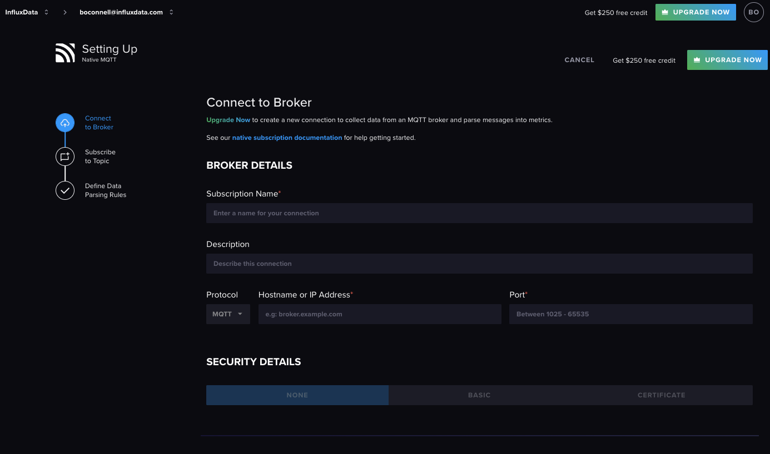Open the native subscription documentation link
Image resolution: width=770 pixels, height=454 pixels.
[287, 137]
